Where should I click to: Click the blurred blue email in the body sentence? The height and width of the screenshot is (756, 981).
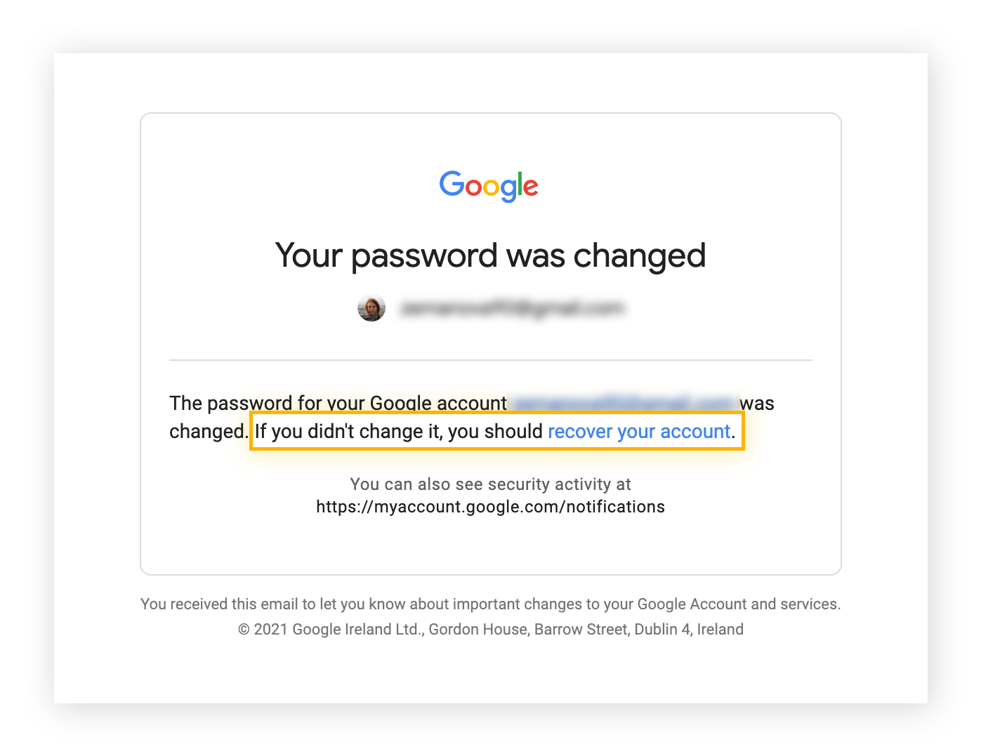click(624, 403)
